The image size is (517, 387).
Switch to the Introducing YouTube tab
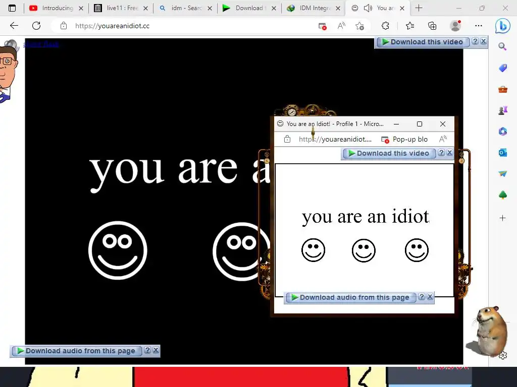click(51, 8)
